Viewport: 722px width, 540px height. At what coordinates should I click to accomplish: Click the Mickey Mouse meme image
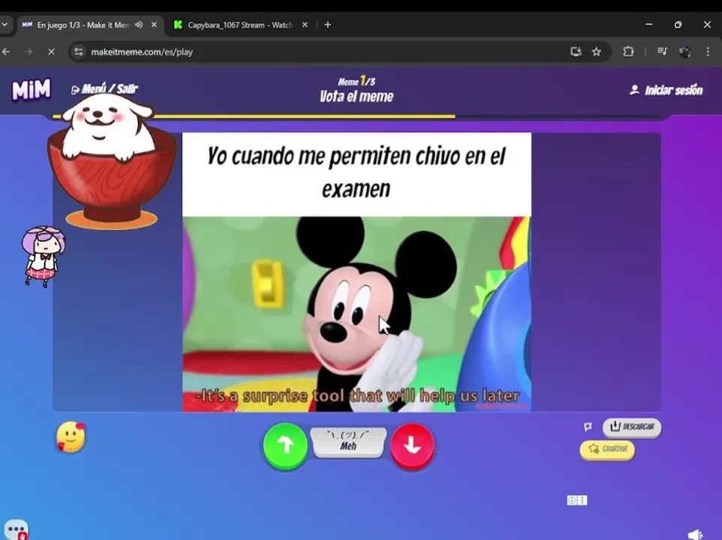[x=356, y=313]
